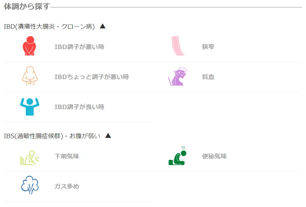Collapse the IBS section with triangle arrow
Image resolution: width=306 pixels, height=207 pixels.
click(108, 136)
